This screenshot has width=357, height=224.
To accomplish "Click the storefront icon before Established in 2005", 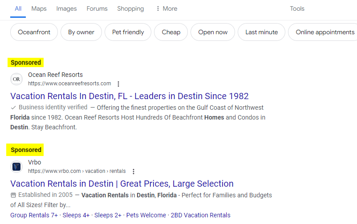I will pyautogui.click(x=13, y=195).
